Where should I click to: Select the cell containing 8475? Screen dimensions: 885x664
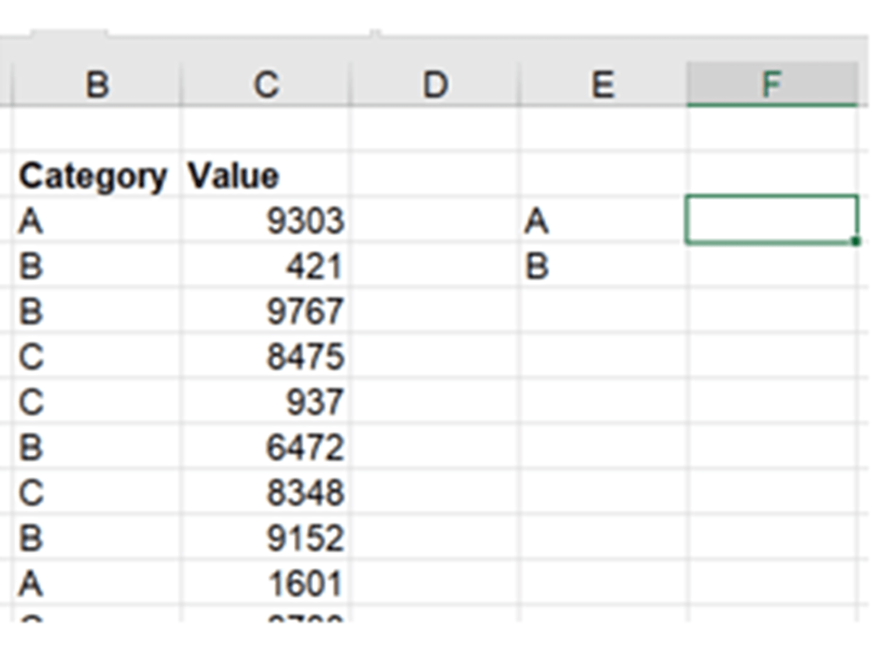coord(265,357)
